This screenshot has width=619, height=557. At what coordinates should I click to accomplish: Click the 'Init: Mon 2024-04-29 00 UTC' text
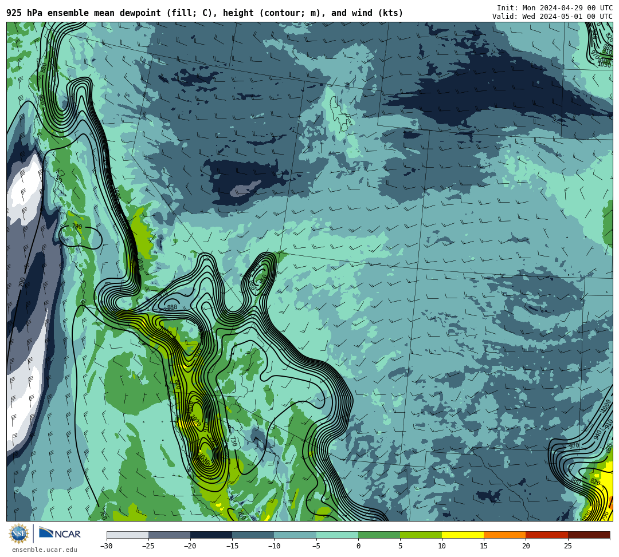(x=555, y=8)
